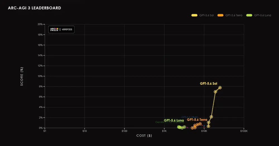Image resolution: width=279 pixels, height=146 pixels.
Task: Click the 14% score tick label
Action: click(40, 55)
